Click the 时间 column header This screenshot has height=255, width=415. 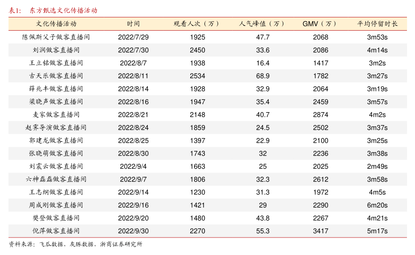point(133,24)
